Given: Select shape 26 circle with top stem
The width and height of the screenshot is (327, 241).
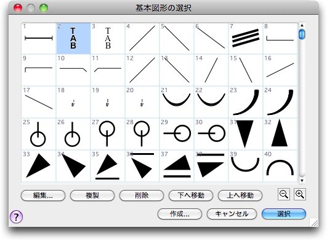Looking at the screenshot, I should pyautogui.click(x=73, y=134).
